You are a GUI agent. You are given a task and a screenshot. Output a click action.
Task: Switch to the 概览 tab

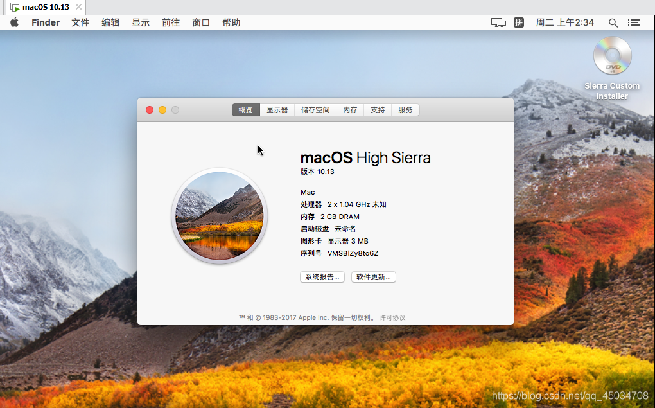pyautogui.click(x=245, y=110)
